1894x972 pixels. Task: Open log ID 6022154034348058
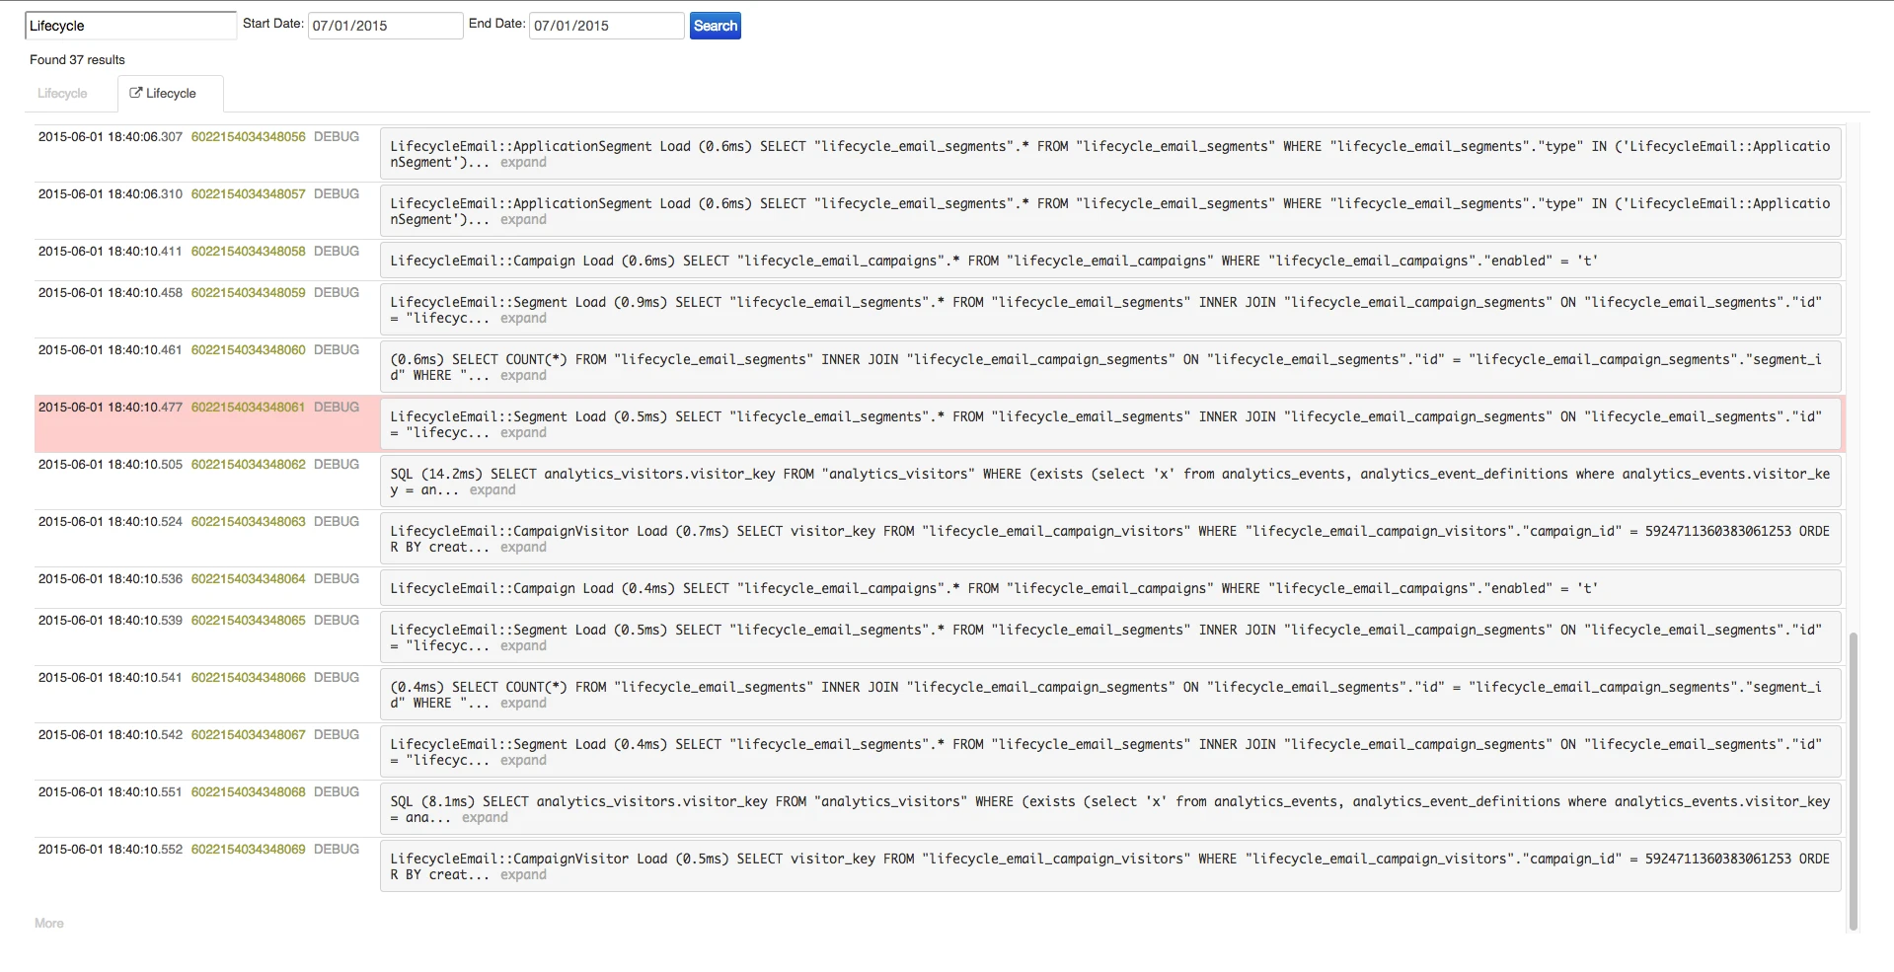coord(248,252)
